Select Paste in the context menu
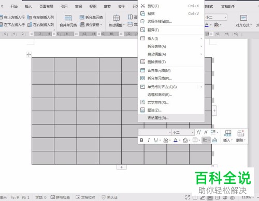Image resolution: width=259 pixels, height=201 pixels. tap(171, 14)
